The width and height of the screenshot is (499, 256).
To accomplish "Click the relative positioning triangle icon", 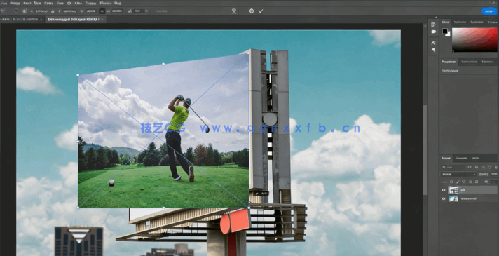I will click(53, 11).
